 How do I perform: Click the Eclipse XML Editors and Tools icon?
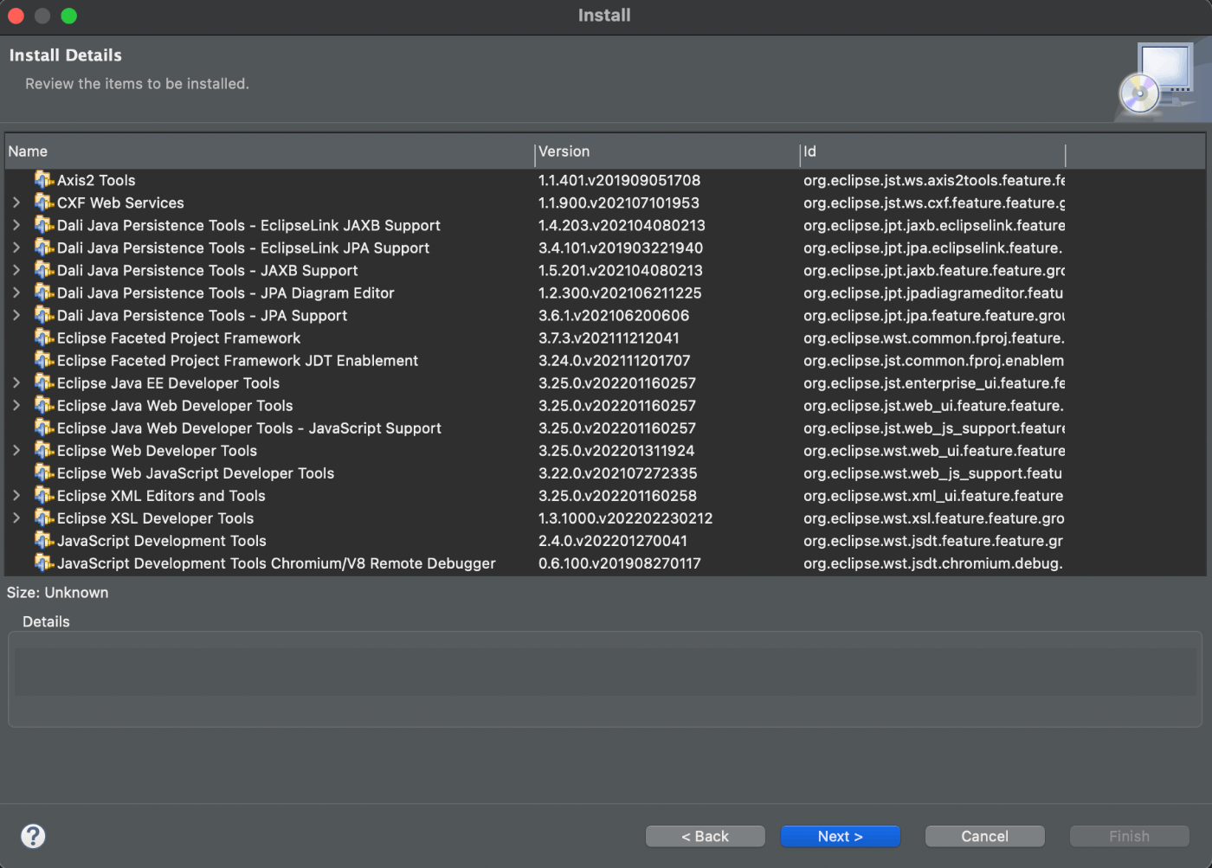(43, 494)
